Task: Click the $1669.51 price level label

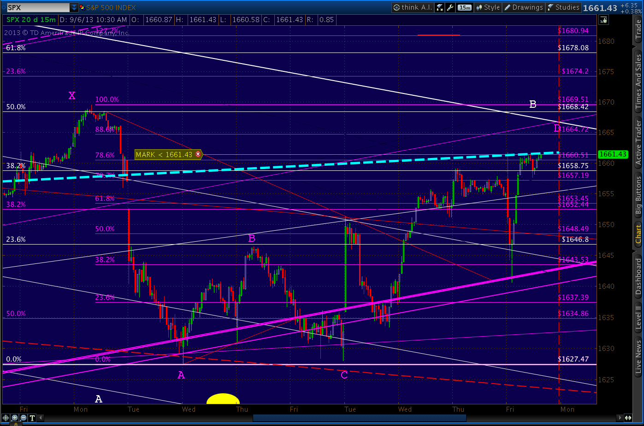Action: (573, 99)
